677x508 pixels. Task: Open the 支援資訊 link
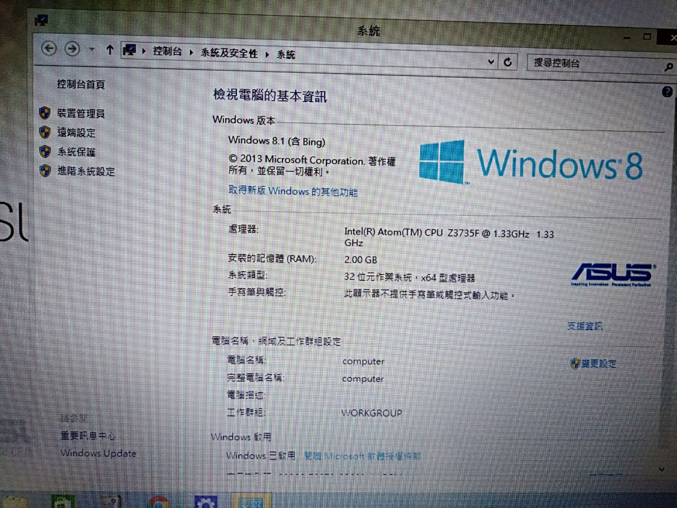pos(584,326)
